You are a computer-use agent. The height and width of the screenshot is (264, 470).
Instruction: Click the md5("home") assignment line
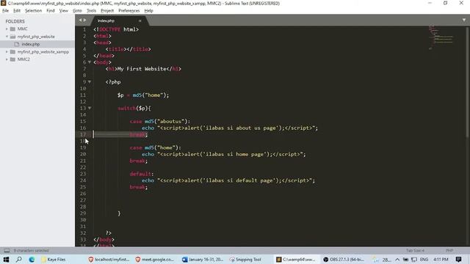(x=143, y=95)
